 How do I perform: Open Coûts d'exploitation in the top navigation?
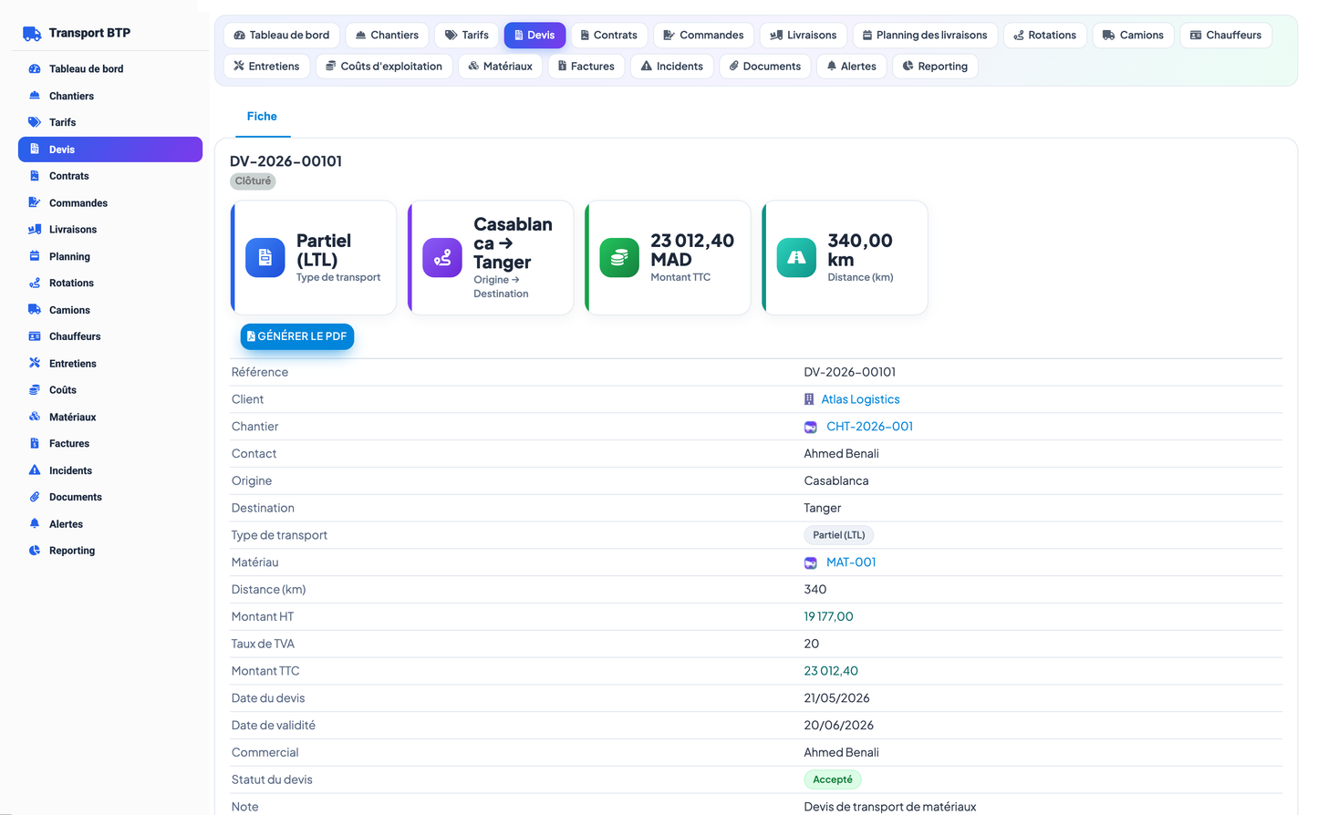click(x=384, y=67)
